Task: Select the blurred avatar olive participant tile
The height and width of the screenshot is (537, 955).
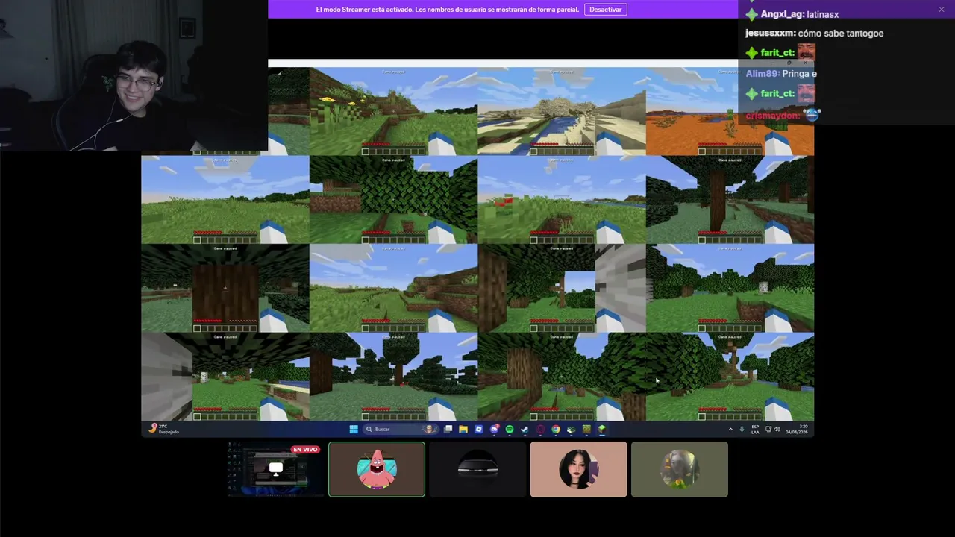Action: (x=680, y=469)
